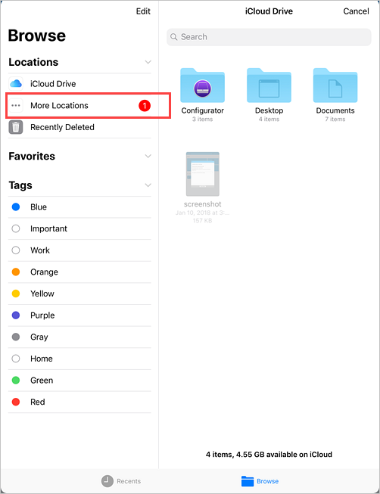
Task: Choose the Green tag label
Action: click(42, 381)
